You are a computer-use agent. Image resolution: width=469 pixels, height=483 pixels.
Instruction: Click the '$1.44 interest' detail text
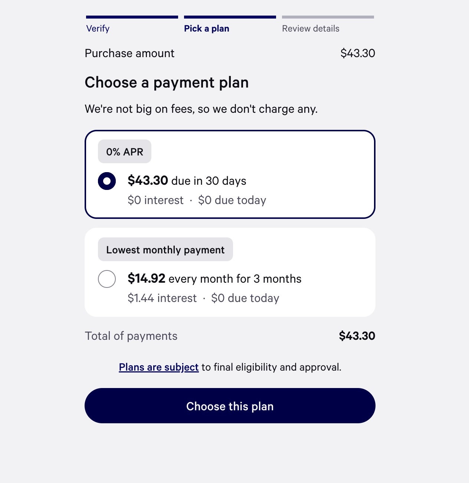[162, 298]
